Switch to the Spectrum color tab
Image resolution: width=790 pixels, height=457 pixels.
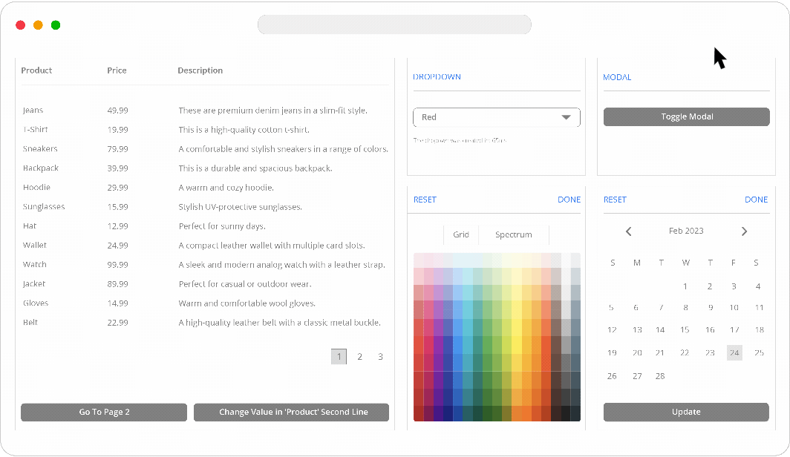(513, 234)
